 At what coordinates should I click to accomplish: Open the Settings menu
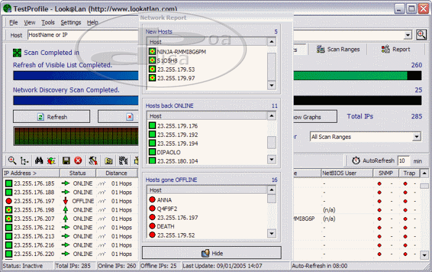(70, 22)
